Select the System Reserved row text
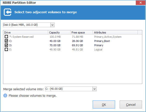Viewport: 146px width, 112px height. (21, 37)
